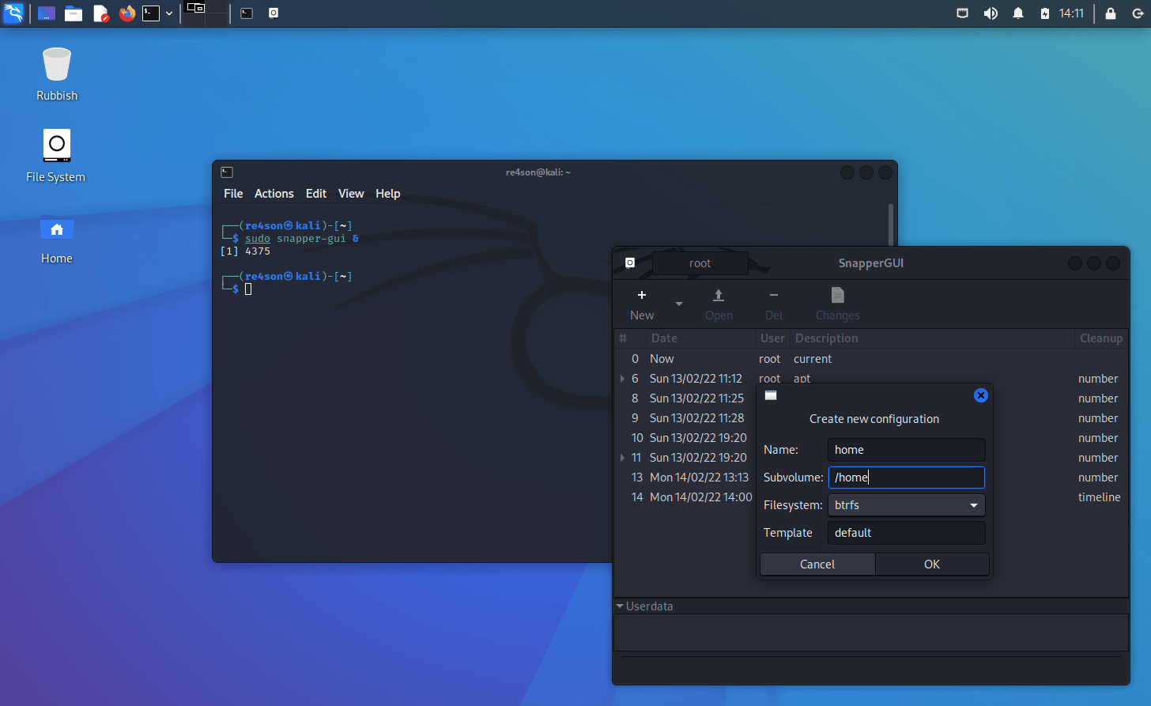Click the New snapshot plus icon
The width and height of the screenshot is (1151, 706).
coord(642,296)
